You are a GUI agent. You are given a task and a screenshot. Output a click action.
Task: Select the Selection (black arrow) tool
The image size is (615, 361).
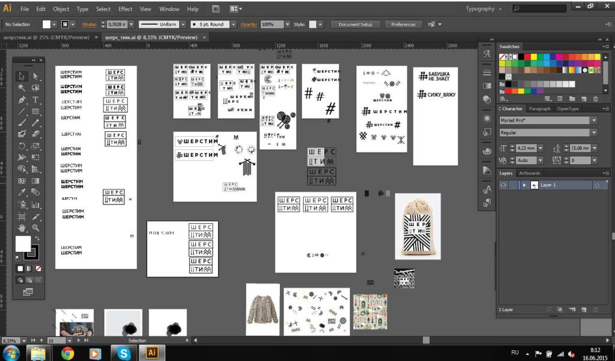(x=22, y=76)
